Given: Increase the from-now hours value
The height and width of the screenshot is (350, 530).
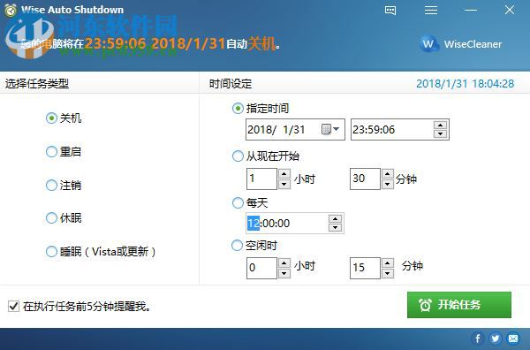Looking at the screenshot, I should click(284, 174).
